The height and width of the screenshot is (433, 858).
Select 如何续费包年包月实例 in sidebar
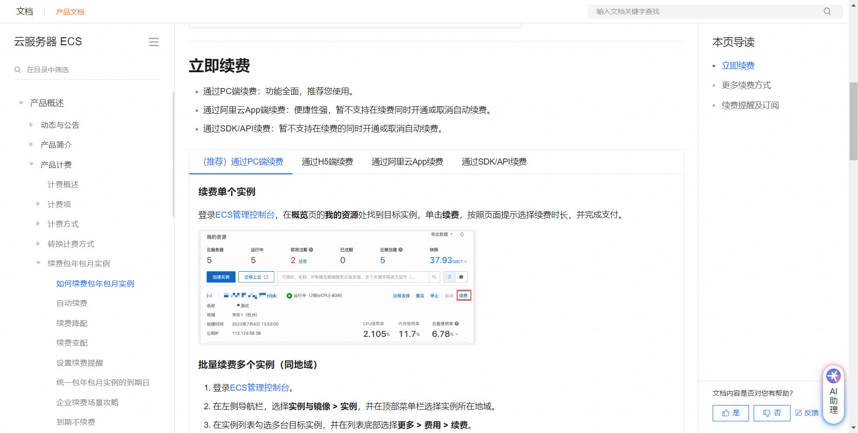pyautogui.click(x=95, y=283)
